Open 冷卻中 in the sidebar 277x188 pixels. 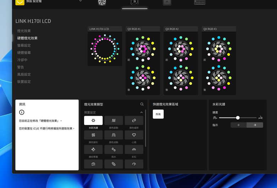pos(22,60)
